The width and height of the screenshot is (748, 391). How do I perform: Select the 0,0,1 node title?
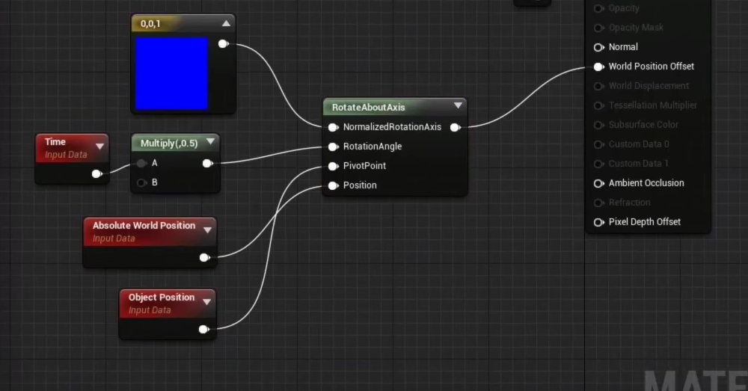click(150, 24)
